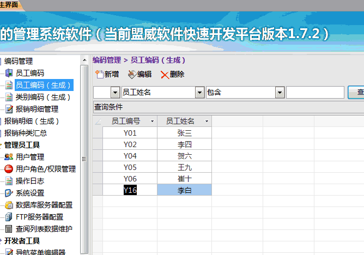The width and height of the screenshot is (364, 255).
Task: Select 类别编码（生成） in sidebar
Action: click(43, 97)
